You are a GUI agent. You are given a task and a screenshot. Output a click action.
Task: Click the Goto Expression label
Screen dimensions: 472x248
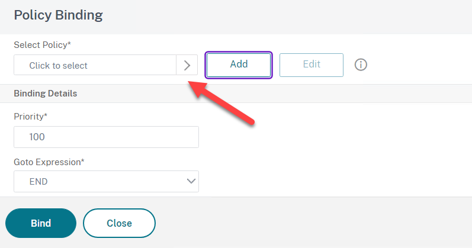pos(49,162)
